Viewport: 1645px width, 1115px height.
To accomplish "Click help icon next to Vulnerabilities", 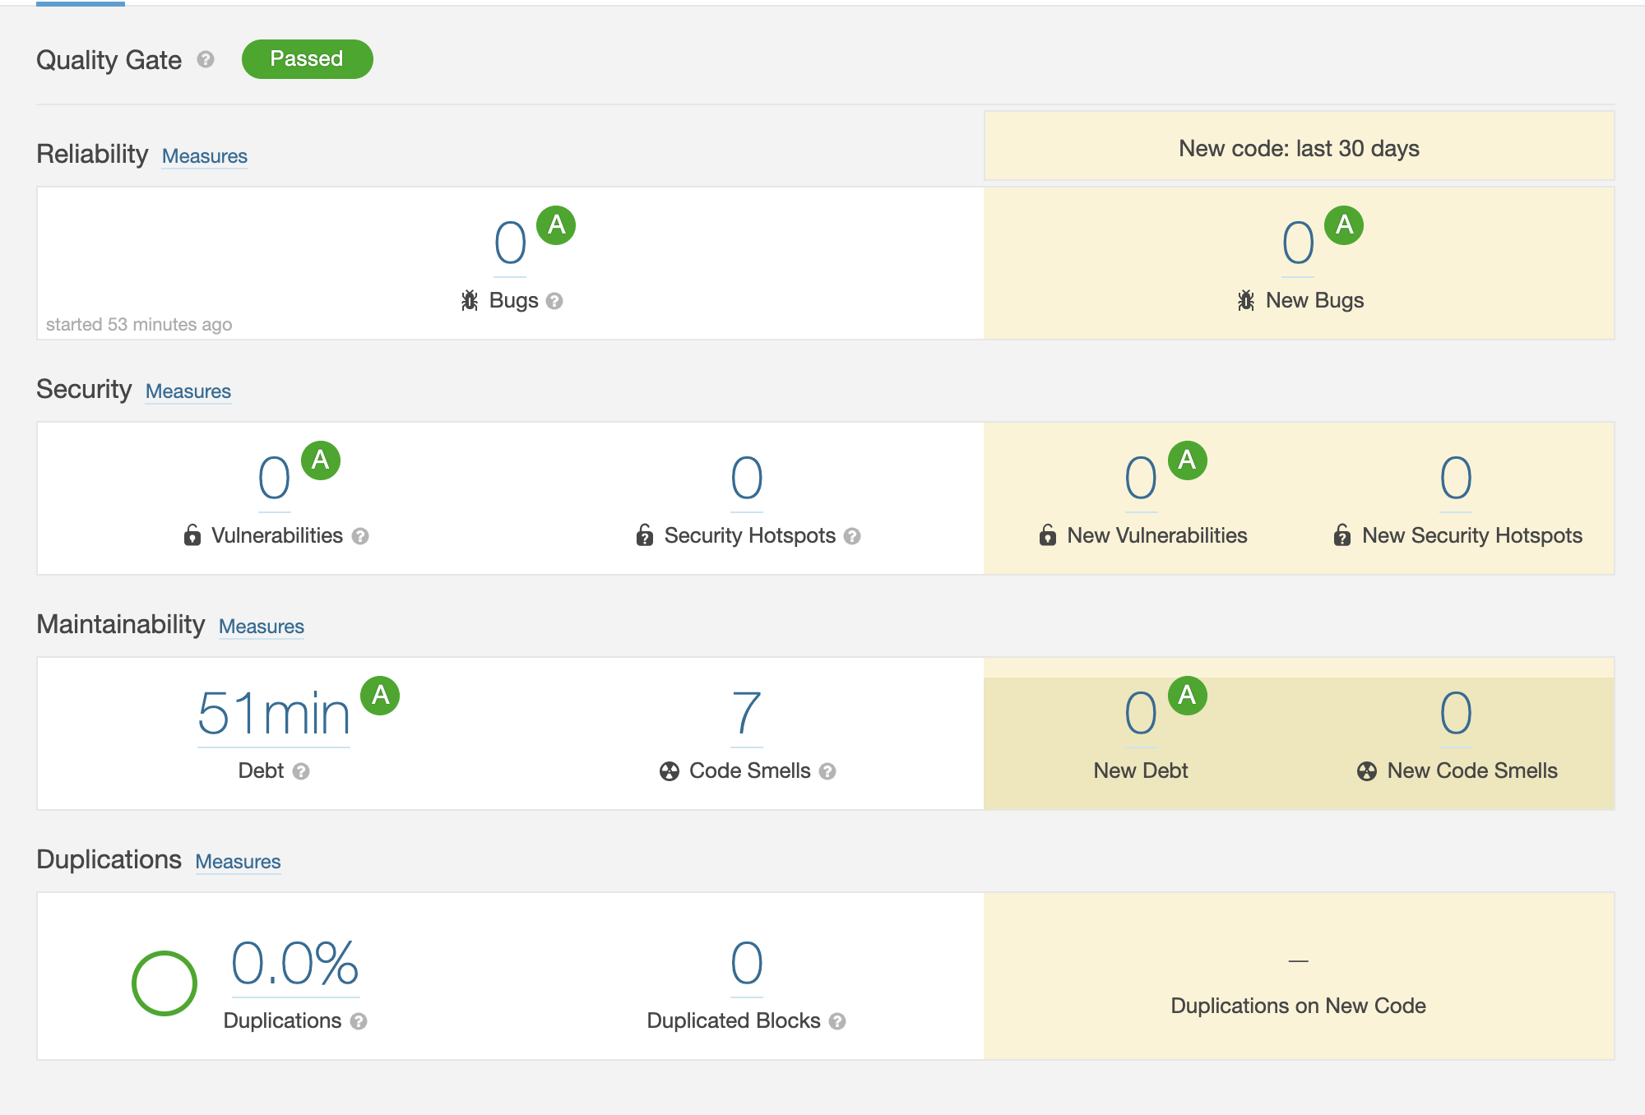I will (360, 536).
